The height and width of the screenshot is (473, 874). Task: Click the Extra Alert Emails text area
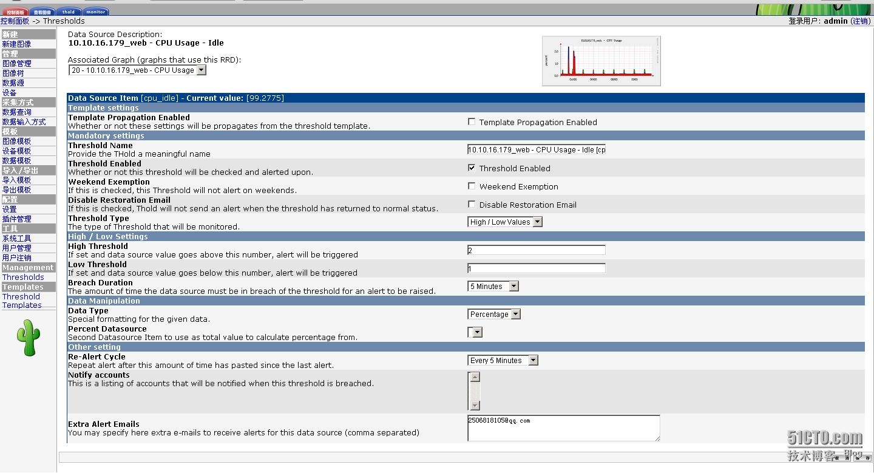564,428
